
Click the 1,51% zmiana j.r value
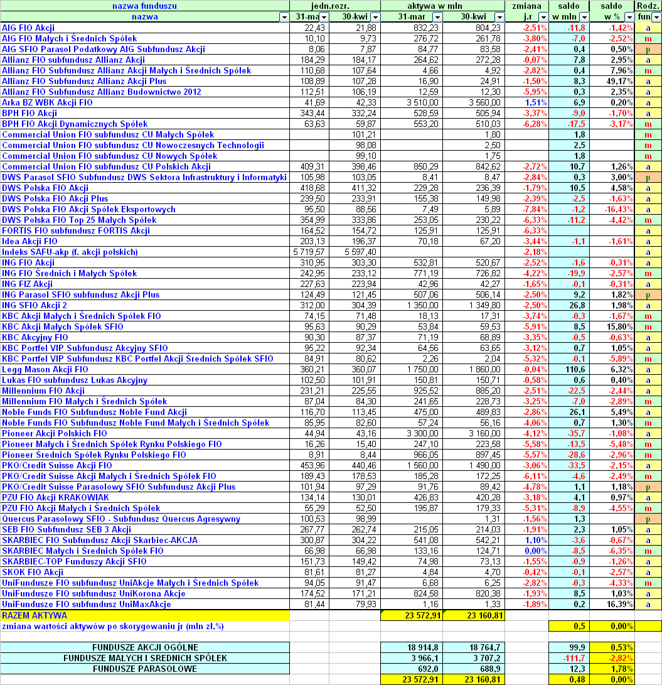527,103
